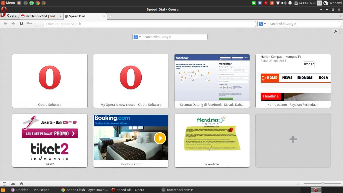Open the Booking.com speed dial thumbnail
The image size is (343, 193).
point(131,140)
